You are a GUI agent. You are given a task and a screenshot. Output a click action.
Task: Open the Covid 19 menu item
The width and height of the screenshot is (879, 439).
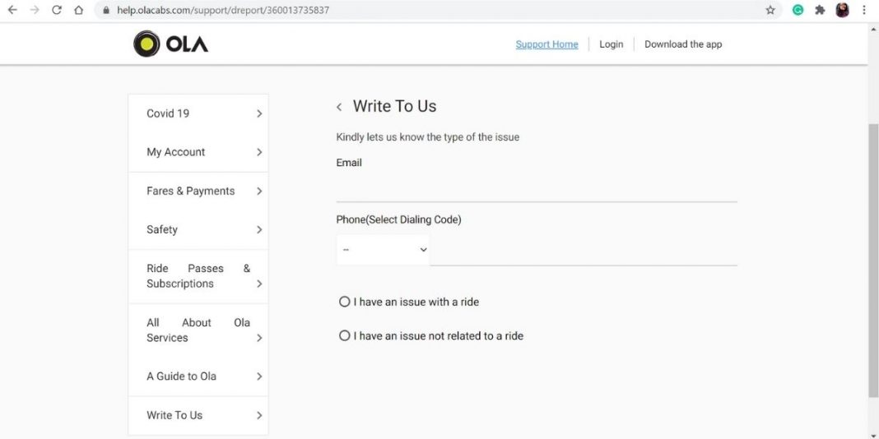click(198, 113)
